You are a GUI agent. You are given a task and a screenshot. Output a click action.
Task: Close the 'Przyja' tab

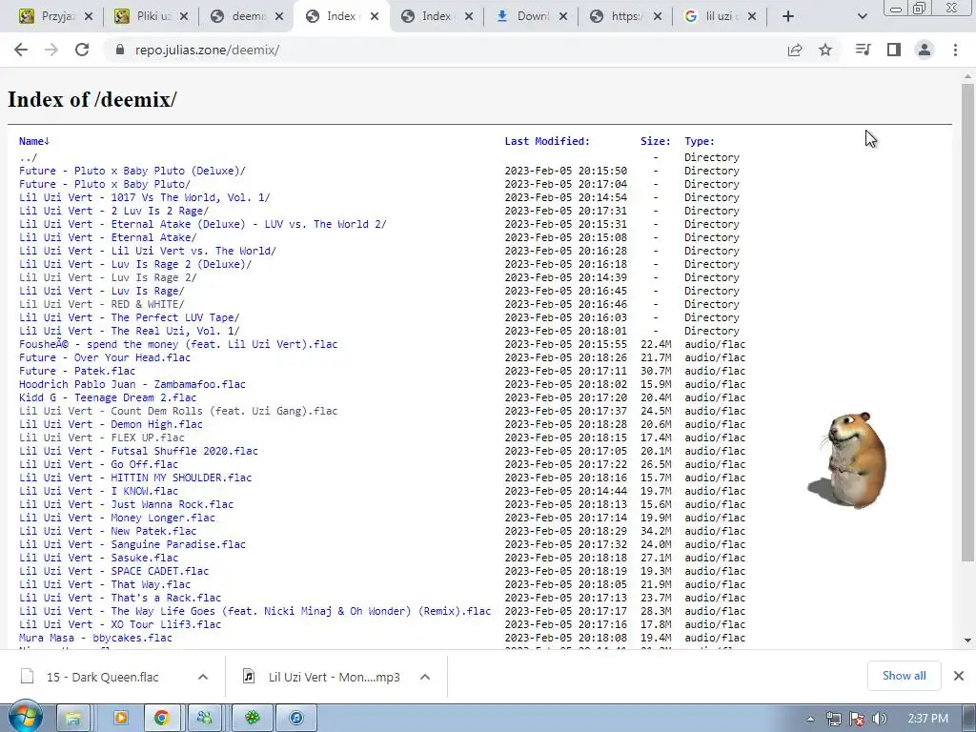[89, 17]
